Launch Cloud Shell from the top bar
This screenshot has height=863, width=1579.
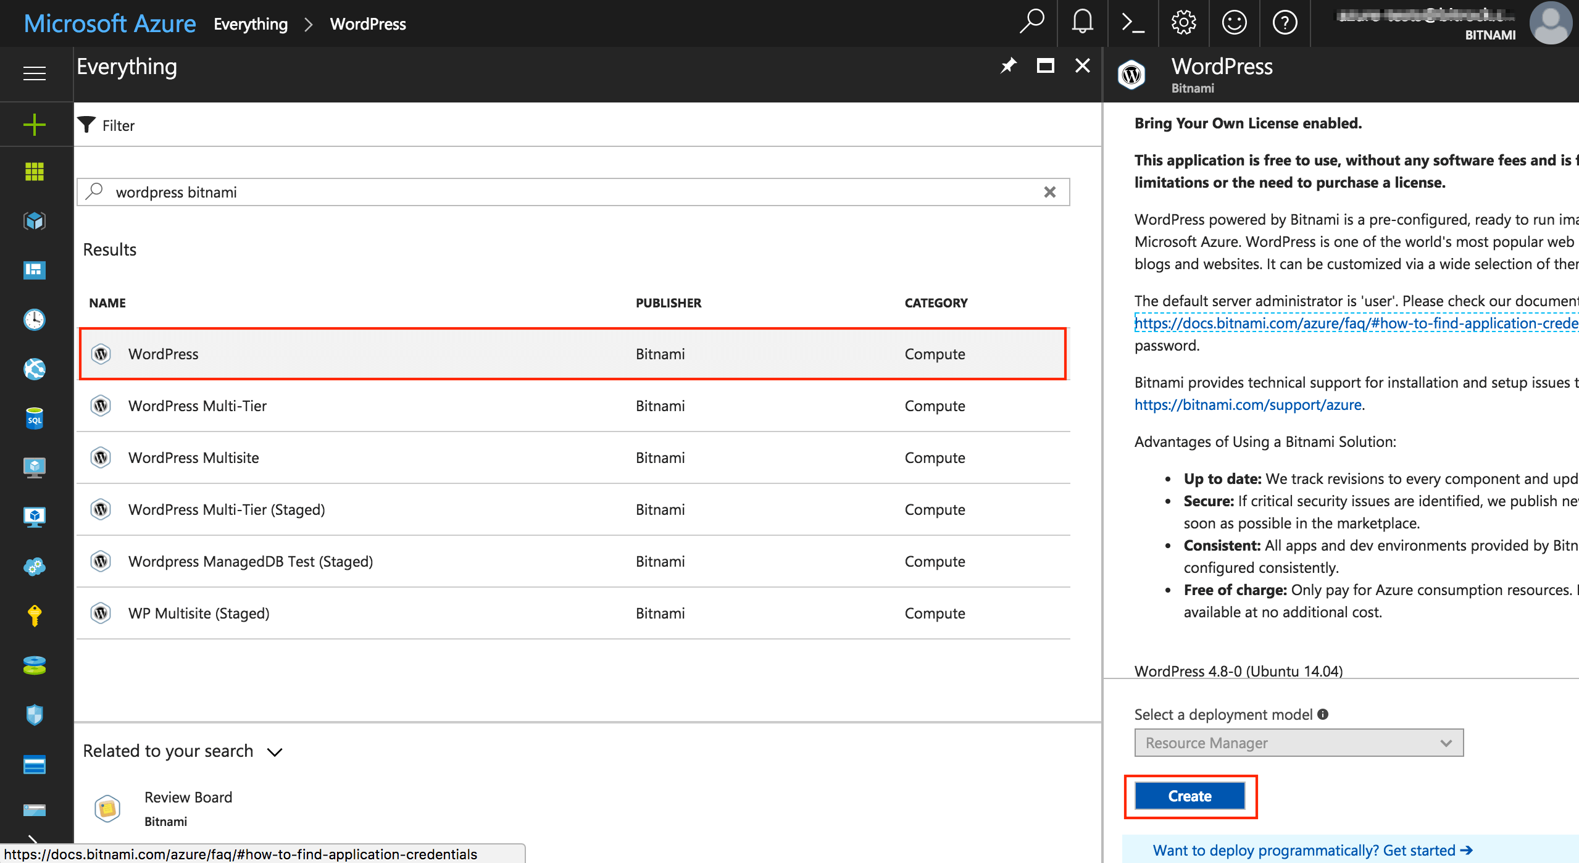point(1133,23)
